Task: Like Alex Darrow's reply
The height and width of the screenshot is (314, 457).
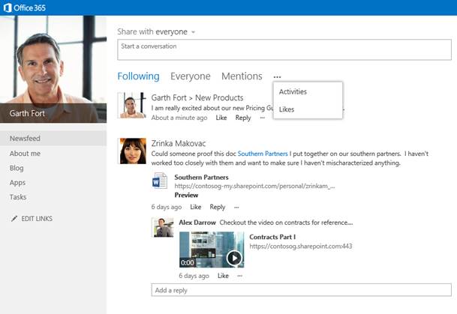Action: pyautogui.click(x=223, y=276)
